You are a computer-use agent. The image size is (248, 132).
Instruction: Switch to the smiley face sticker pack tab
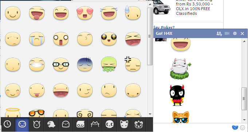point(22,124)
